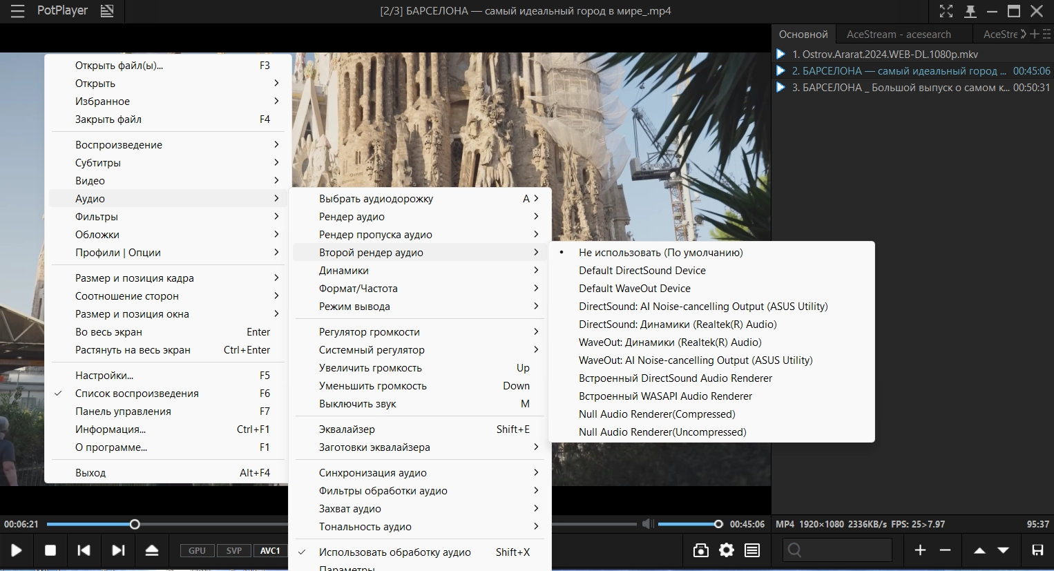The width and height of the screenshot is (1054, 571).
Task: Toggle 'Использовать обработку аудио' checkmark item
Action: [x=394, y=552]
